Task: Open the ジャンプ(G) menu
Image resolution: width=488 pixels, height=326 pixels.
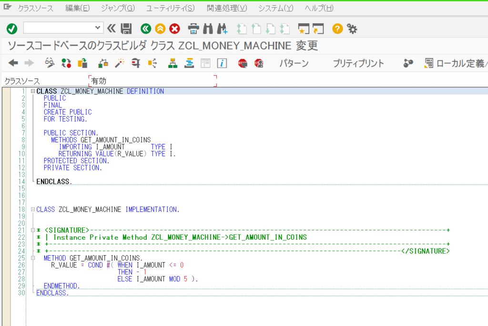Action: click(118, 9)
